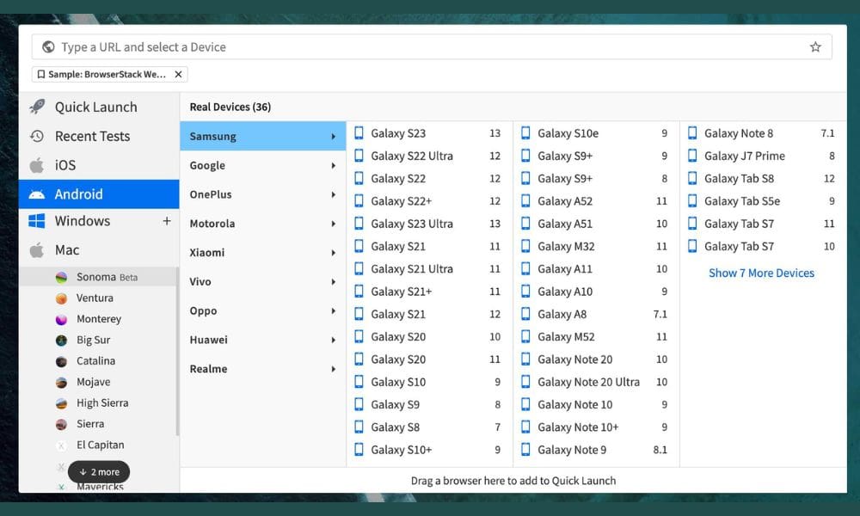The image size is (860, 516).
Task: Launch Galaxy S22+ device
Action: [428, 200]
